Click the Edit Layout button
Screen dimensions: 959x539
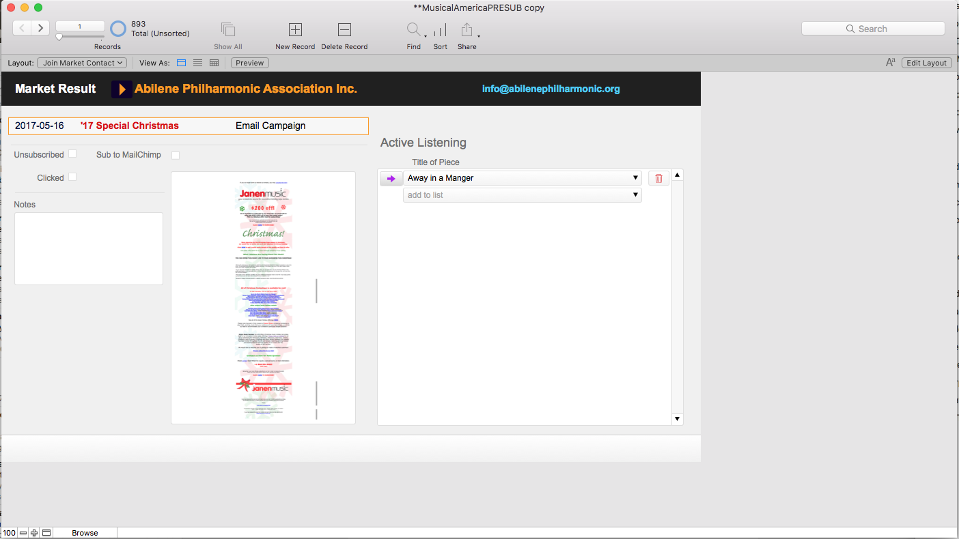(927, 63)
